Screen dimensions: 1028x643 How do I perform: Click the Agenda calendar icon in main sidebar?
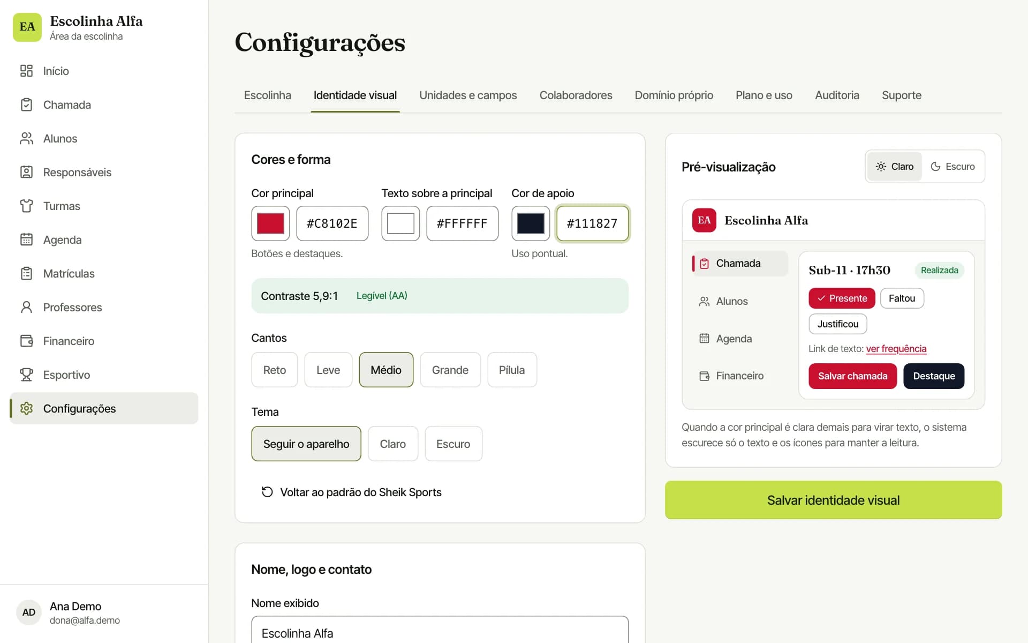26,240
